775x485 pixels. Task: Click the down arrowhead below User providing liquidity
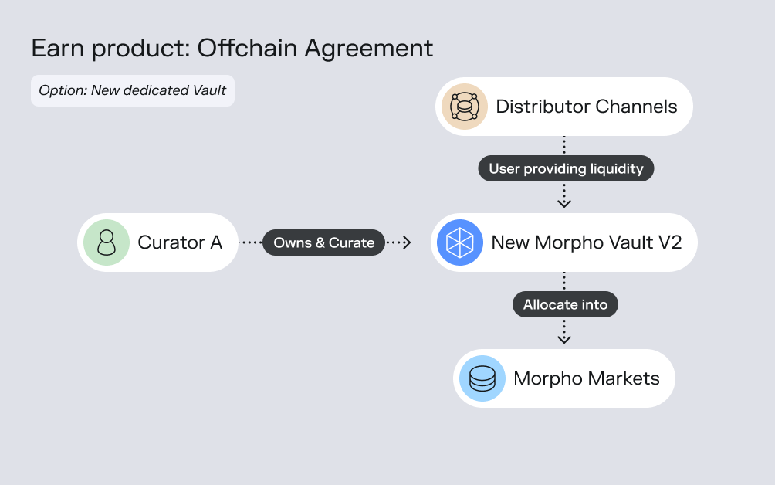(564, 202)
